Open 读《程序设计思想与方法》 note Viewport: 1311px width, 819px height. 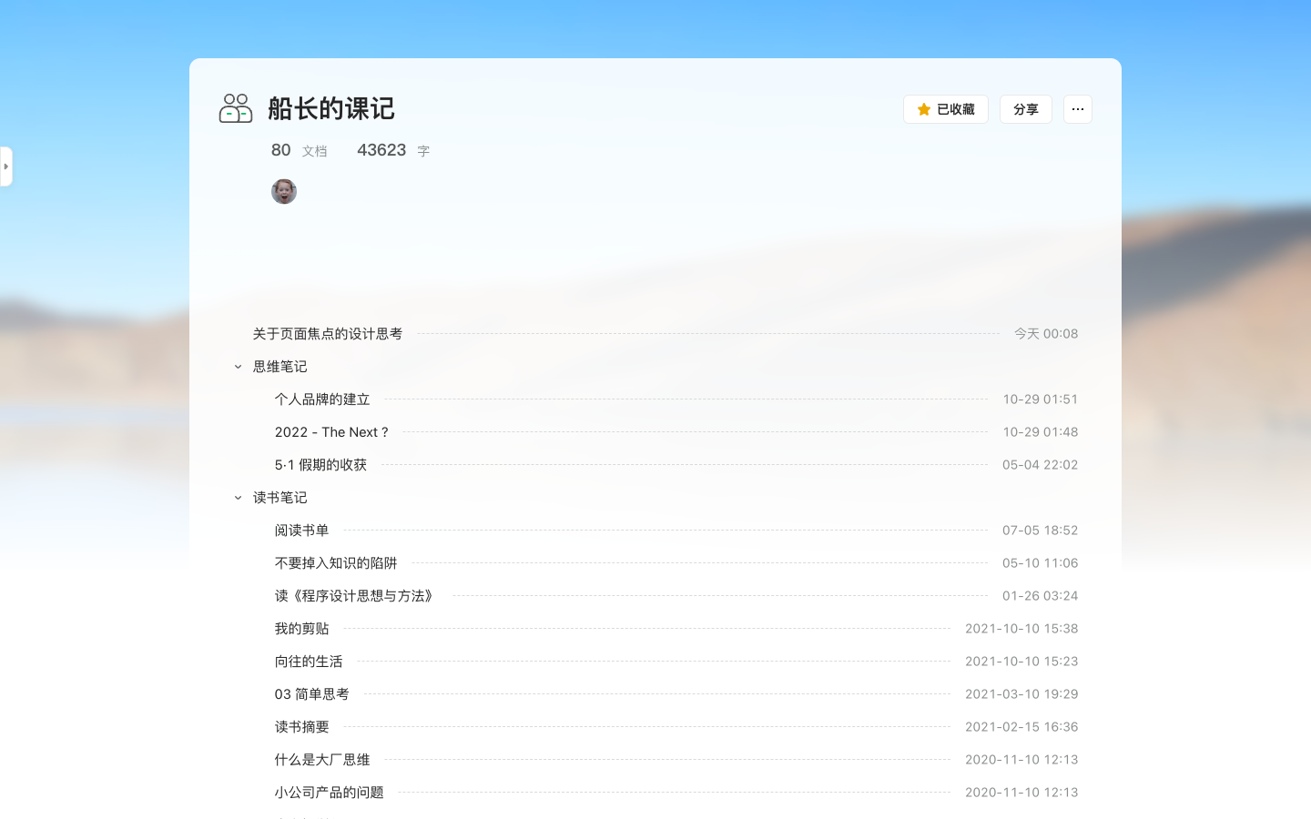click(354, 595)
